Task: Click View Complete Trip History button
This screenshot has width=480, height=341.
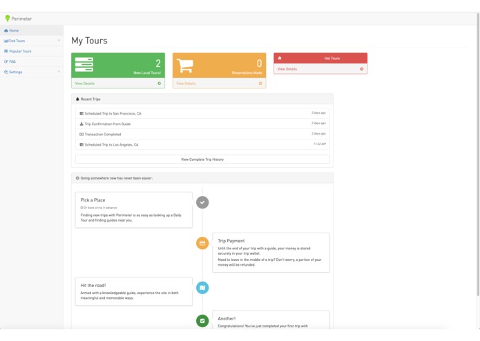Action: pos(202,159)
